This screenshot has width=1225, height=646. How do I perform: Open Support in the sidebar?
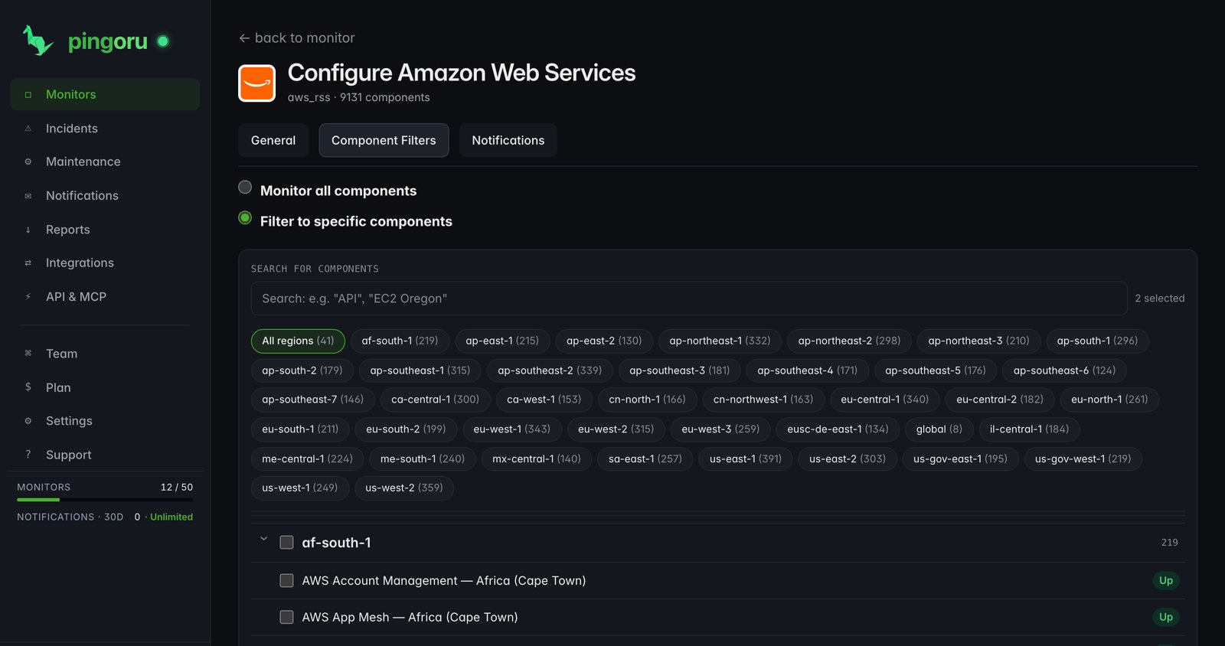click(x=105, y=455)
